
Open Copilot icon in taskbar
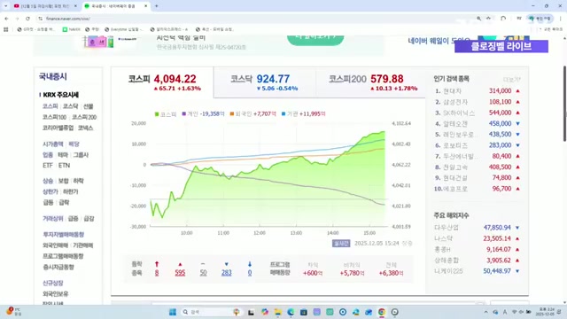(265, 312)
